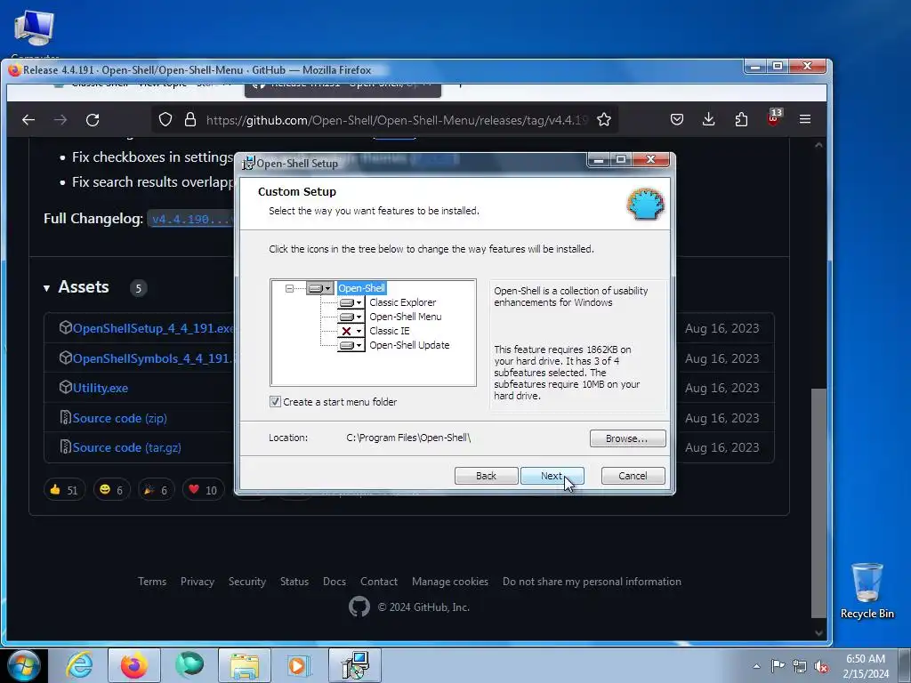
Task: Show hidden system tray icons arrow
Action: click(756, 666)
